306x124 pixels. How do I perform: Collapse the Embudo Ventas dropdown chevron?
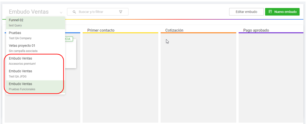[x=61, y=13]
